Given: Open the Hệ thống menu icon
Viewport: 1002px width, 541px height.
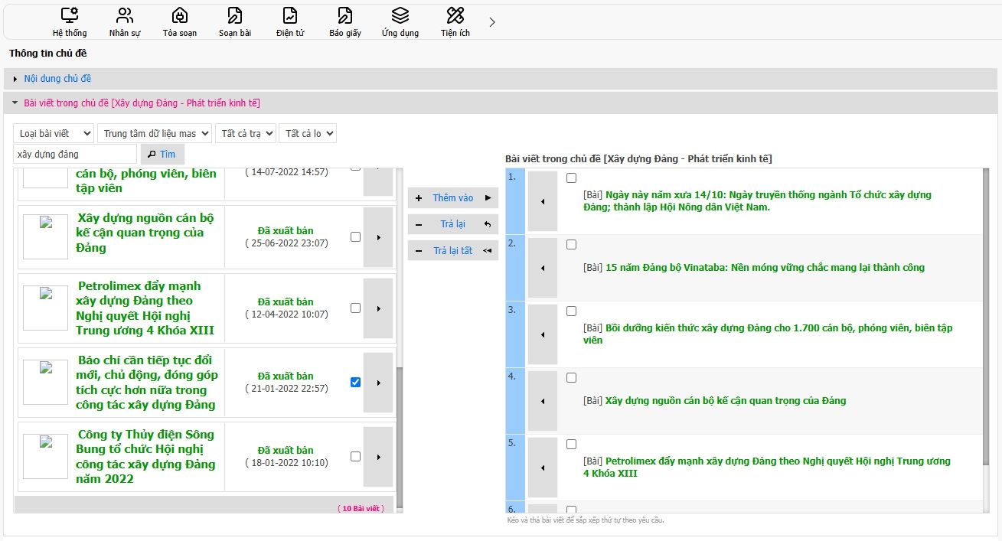Looking at the screenshot, I should pyautogui.click(x=70, y=15).
